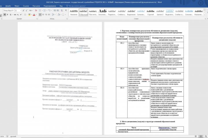Open the line spacing options icon
The image size is (208, 138).
point(53,15)
